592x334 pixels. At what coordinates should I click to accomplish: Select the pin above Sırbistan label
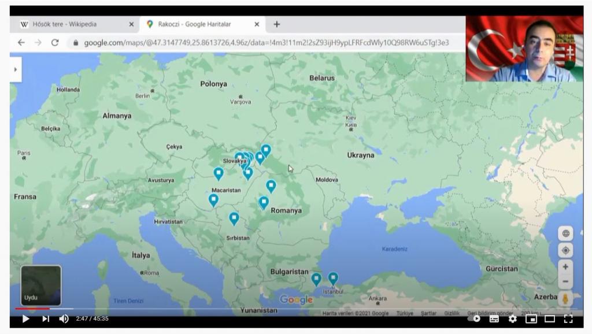click(x=234, y=218)
